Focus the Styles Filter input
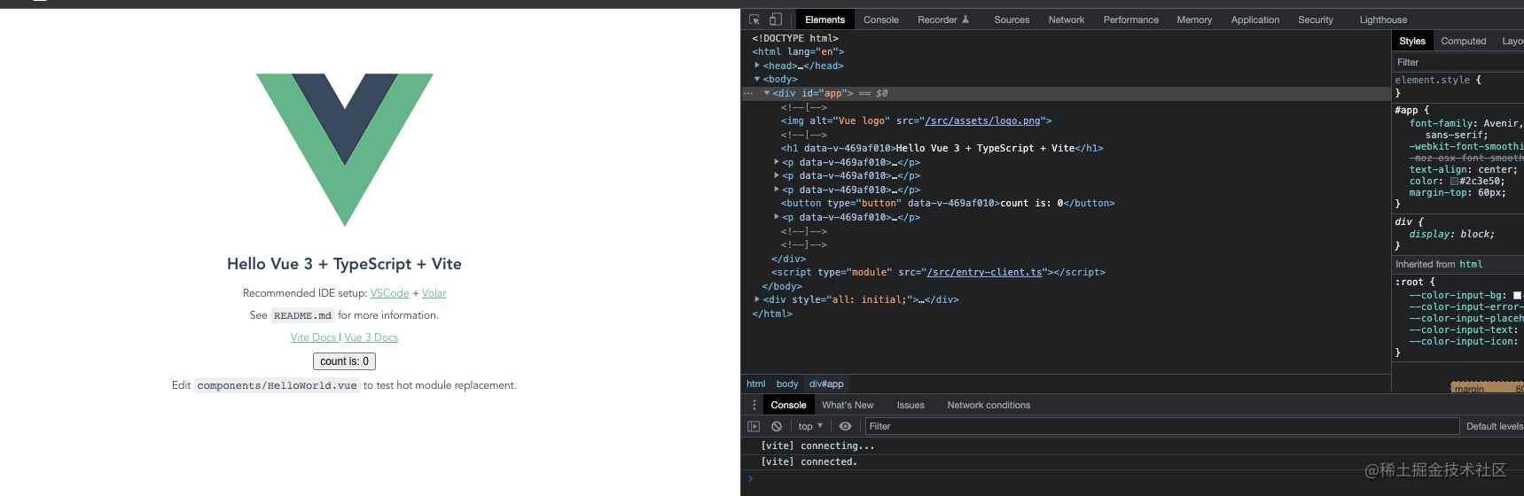Viewport: 1524px width, 496px height. 1458,62
